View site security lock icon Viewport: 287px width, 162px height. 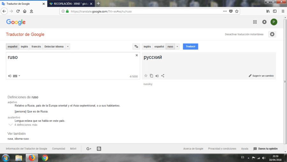pos(67,11)
